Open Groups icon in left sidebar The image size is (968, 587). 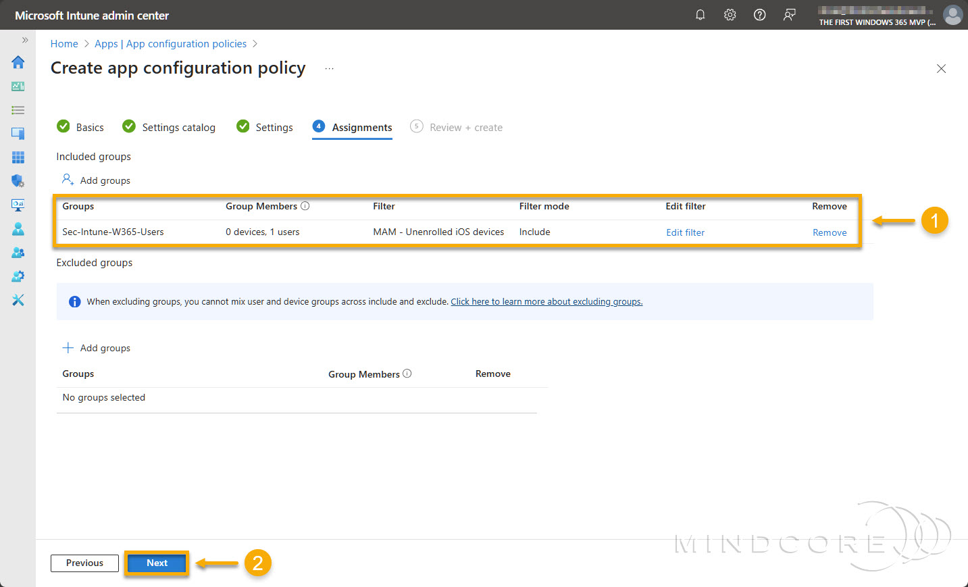point(18,253)
